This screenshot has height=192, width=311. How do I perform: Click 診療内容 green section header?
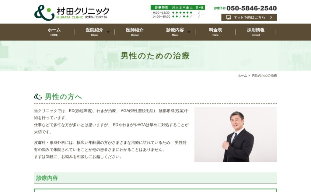click(x=155, y=178)
